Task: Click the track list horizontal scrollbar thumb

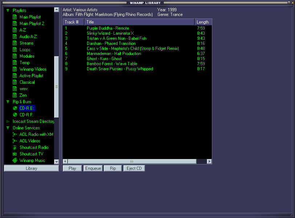Action: click(132, 162)
